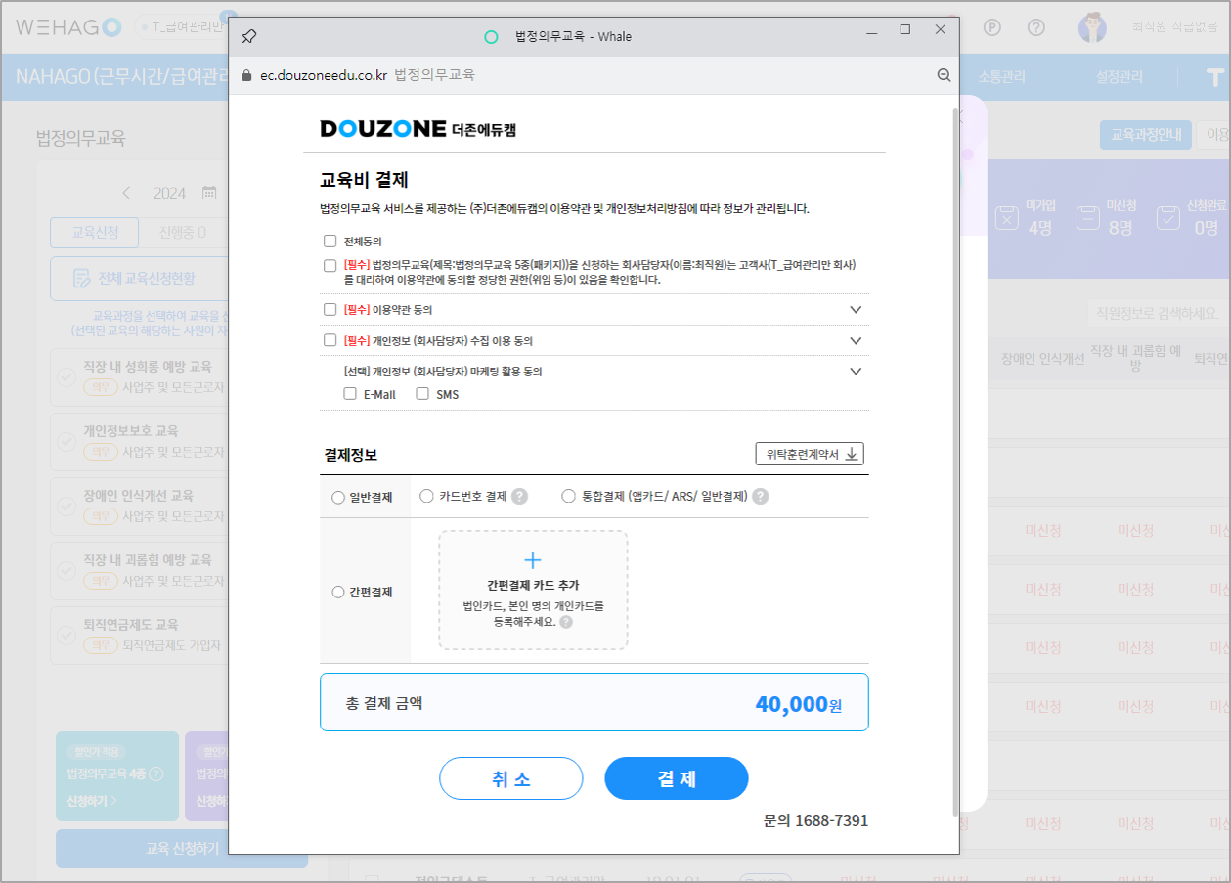The width and height of the screenshot is (1231, 883).
Task: Check the 전체동의 checkbox
Action: (330, 241)
